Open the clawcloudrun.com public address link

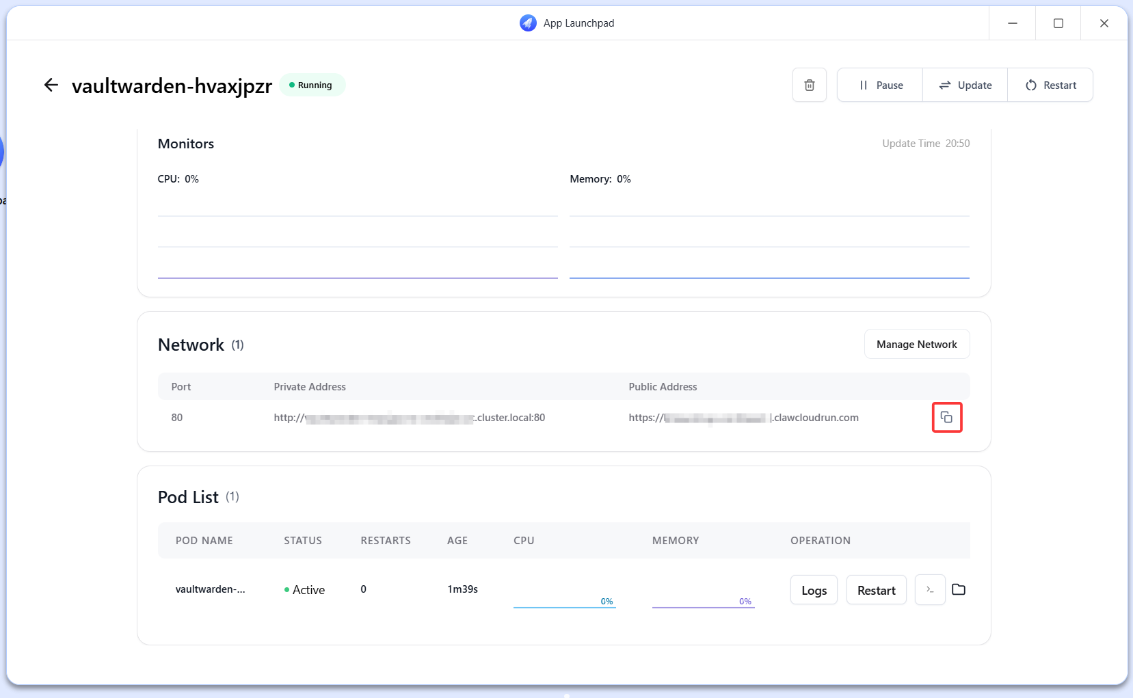click(743, 417)
